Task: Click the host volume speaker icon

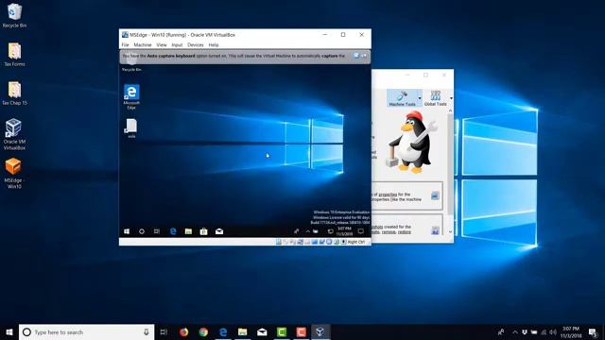Action: coord(553,331)
